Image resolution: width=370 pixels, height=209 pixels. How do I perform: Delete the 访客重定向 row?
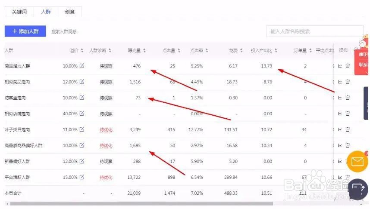348,98
